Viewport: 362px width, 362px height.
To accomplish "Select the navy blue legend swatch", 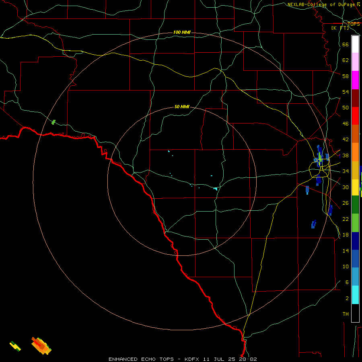I will 355,241.
